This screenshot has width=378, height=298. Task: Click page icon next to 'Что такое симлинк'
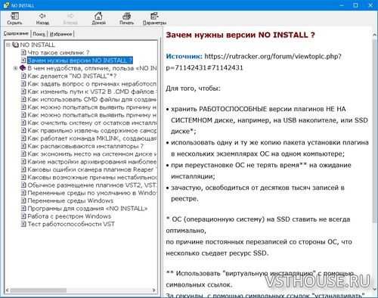pos(23,52)
